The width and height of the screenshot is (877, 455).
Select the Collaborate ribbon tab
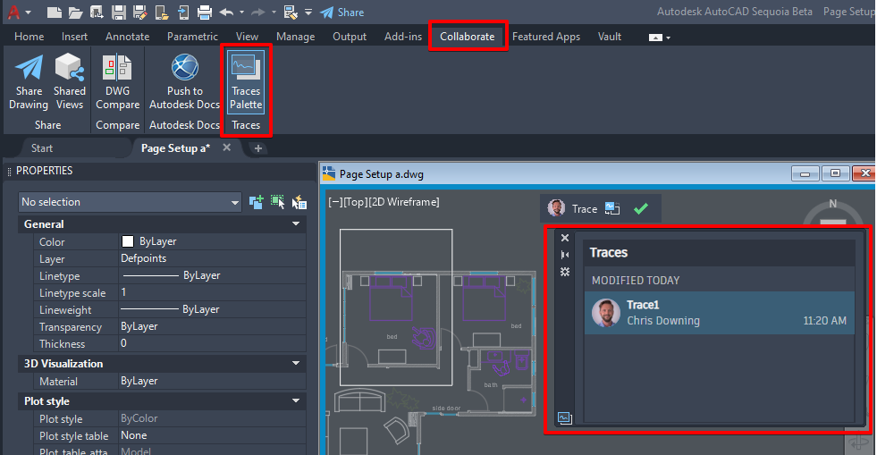(x=467, y=37)
